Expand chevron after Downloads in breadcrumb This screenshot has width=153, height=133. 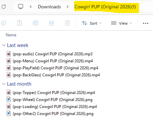68,7
